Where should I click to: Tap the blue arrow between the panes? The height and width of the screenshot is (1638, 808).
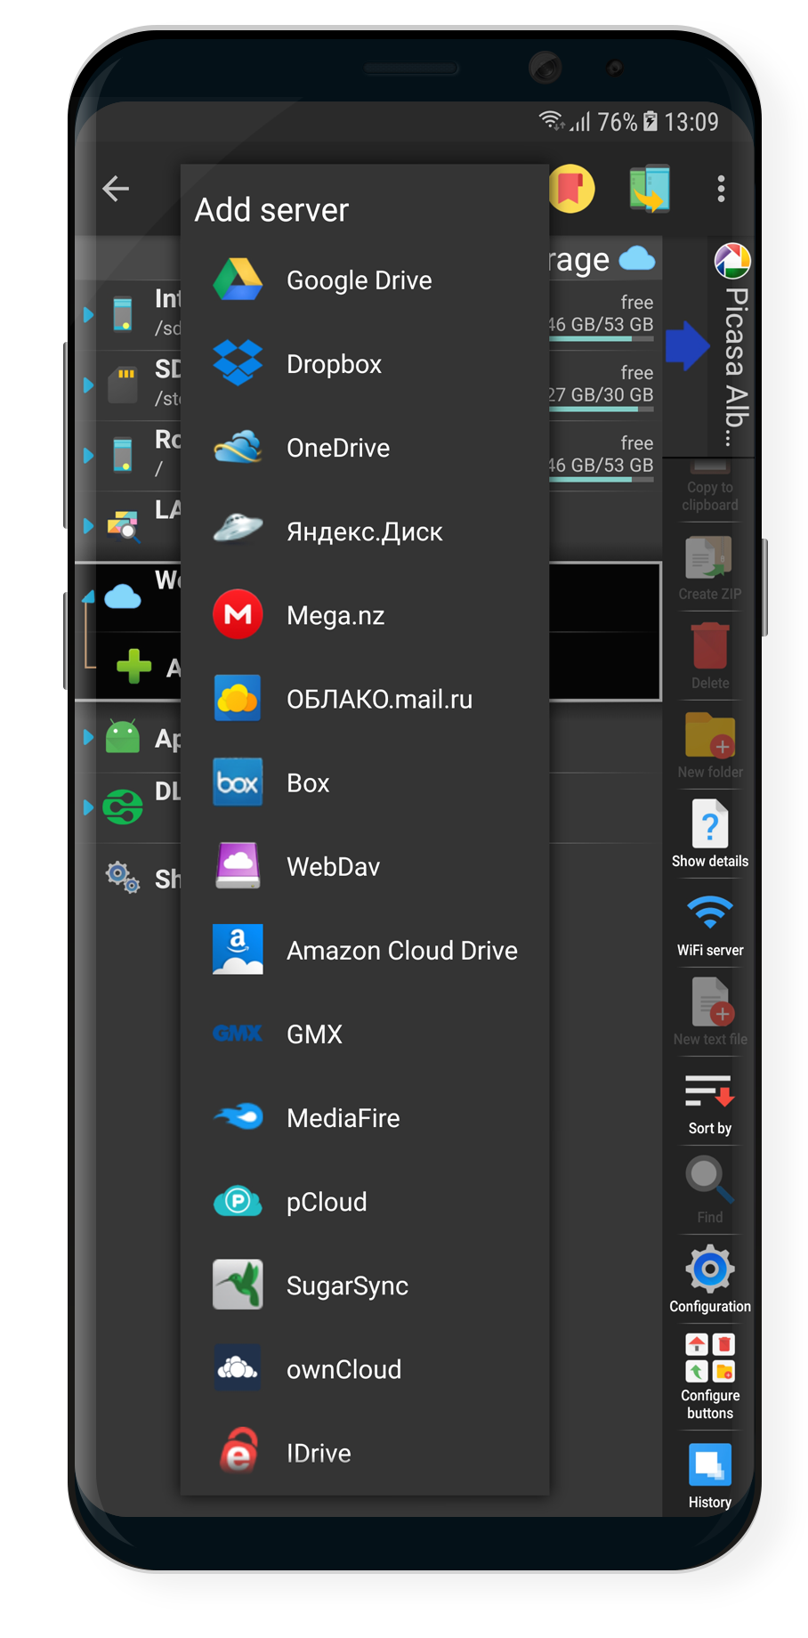click(687, 345)
